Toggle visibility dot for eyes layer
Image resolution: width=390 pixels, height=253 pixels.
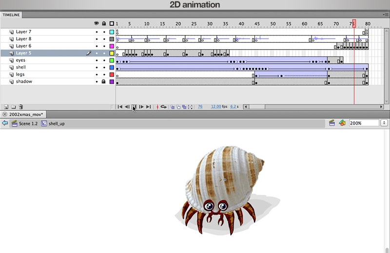click(x=97, y=60)
